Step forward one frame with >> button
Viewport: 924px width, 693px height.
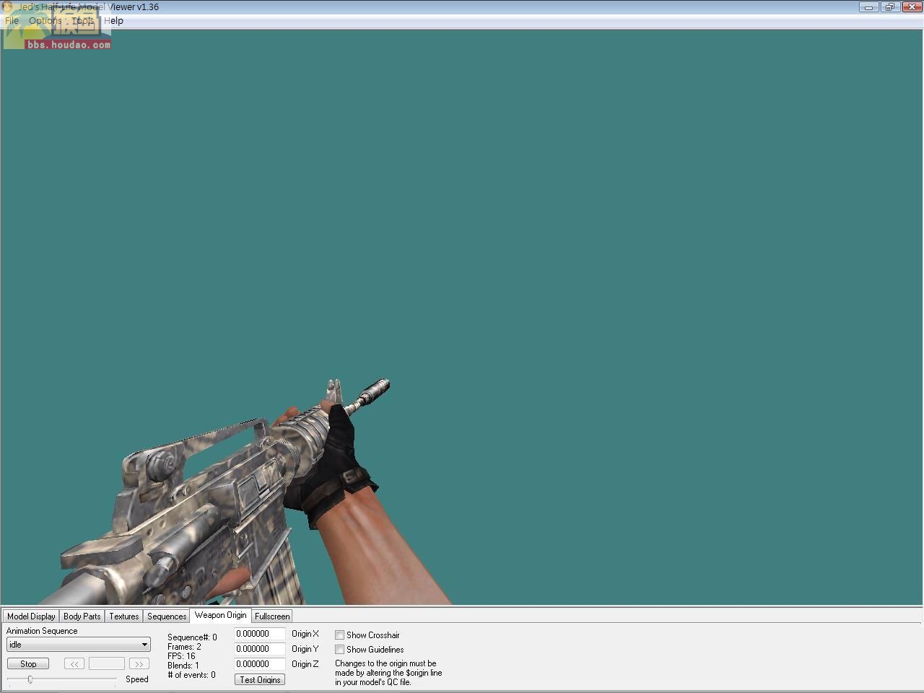click(x=139, y=663)
